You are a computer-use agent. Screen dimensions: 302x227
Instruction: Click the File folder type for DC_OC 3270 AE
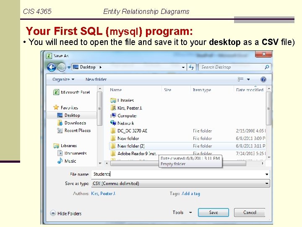tap(203, 131)
